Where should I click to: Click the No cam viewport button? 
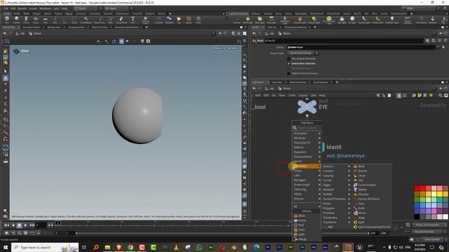pyautogui.click(x=232, y=48)
